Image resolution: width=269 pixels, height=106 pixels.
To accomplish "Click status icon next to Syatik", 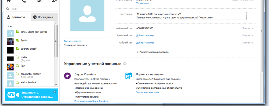I will (17, 40).
